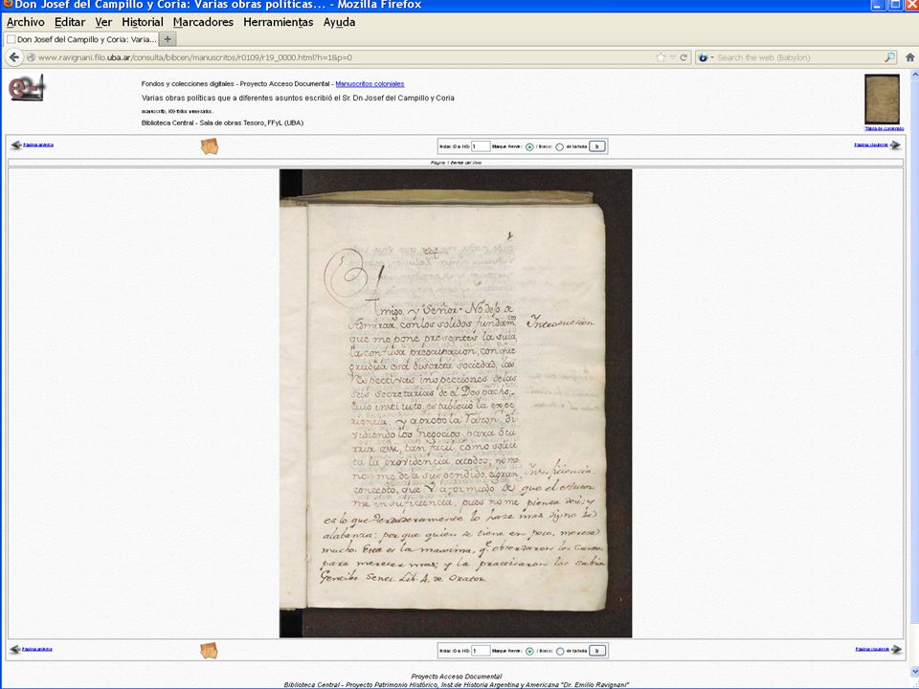Click the bottom left previous-page arrow icon
Image resolution: width=919 pixels, height=689 pixels.
[15, 649]
